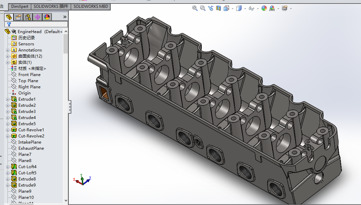The image size is (361, 205).
Task: Expand the Cut-Revolve1 feature node
Action: (7, 130)
